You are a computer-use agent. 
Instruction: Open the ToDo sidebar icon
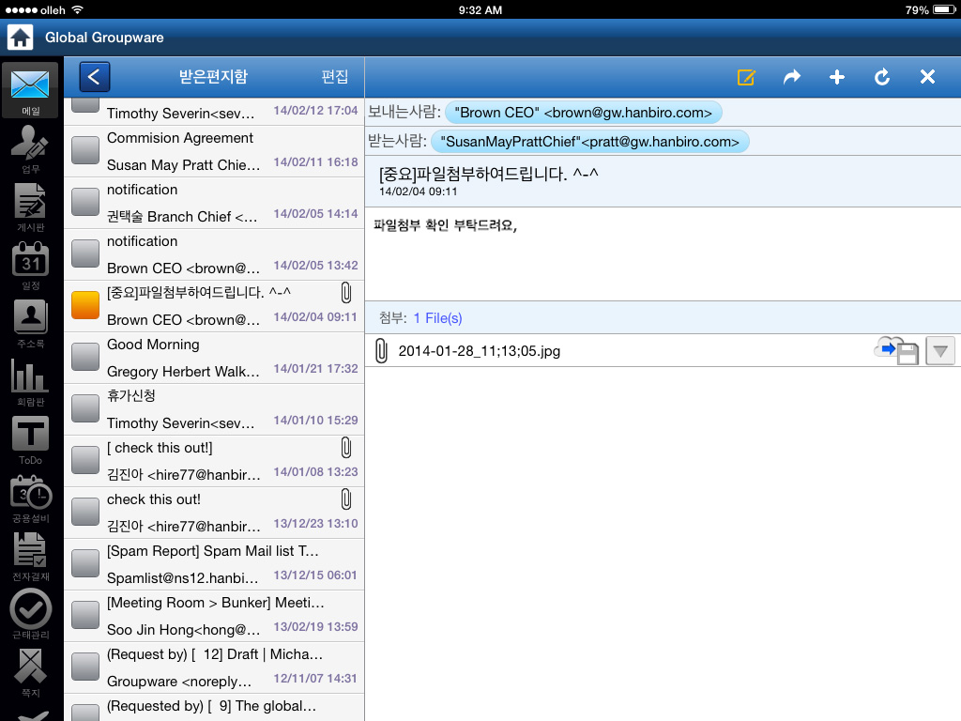pos(30,440)
